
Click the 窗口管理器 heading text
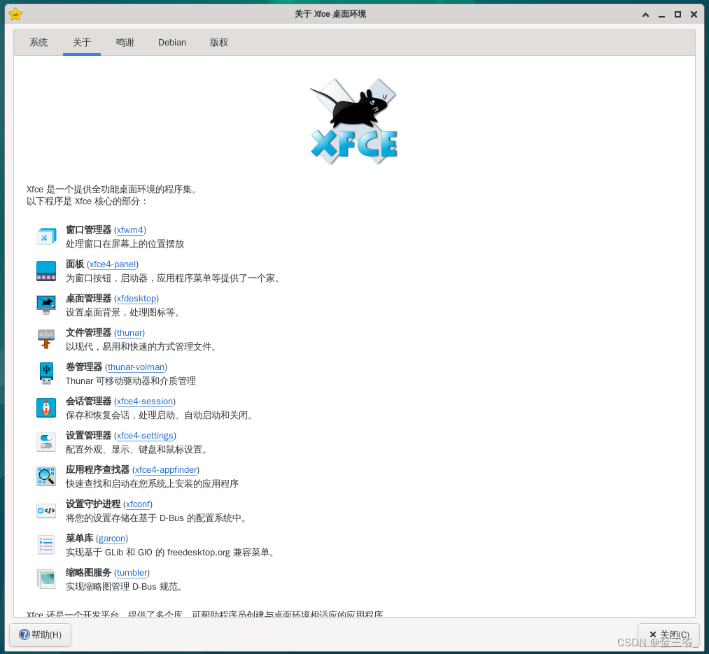tap(89, 229)
